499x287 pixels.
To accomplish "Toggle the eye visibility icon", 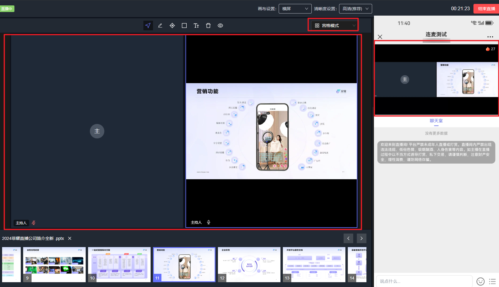I will pos(220,26).
